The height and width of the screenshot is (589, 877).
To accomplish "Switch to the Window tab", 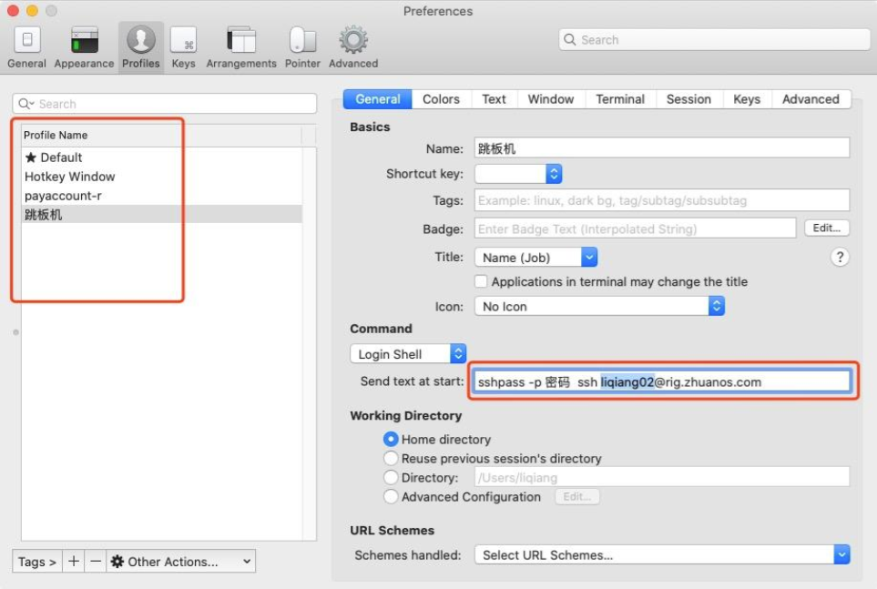I will coord(551,99).
